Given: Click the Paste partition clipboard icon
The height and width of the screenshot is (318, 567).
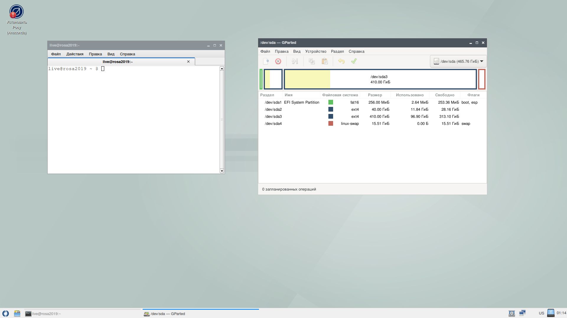Looking at the screenshot, I should (x=325, y=61).
